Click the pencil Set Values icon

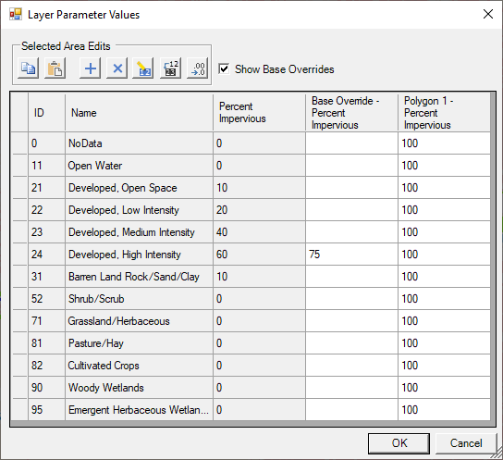coord(143,68)
